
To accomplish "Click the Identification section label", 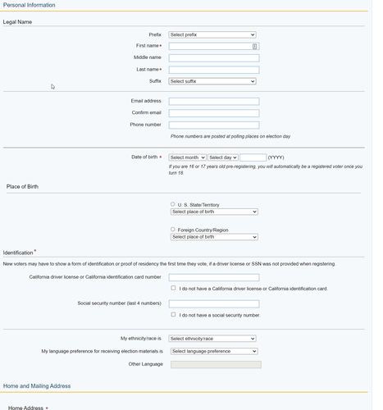I will (x=18, y=253).
